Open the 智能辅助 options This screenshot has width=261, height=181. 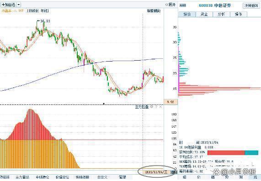pos(154,11)
